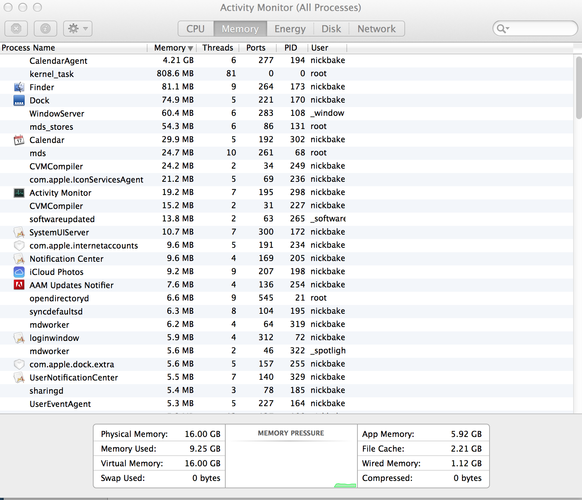
Task: Click the com.apple.dock.extra shield icon
Action: (x=19, y=364)
